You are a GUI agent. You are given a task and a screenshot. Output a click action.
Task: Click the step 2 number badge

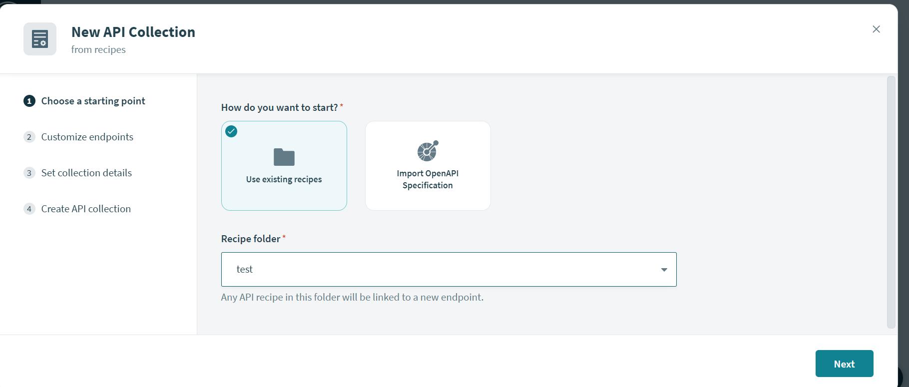[x=29, y=137]
